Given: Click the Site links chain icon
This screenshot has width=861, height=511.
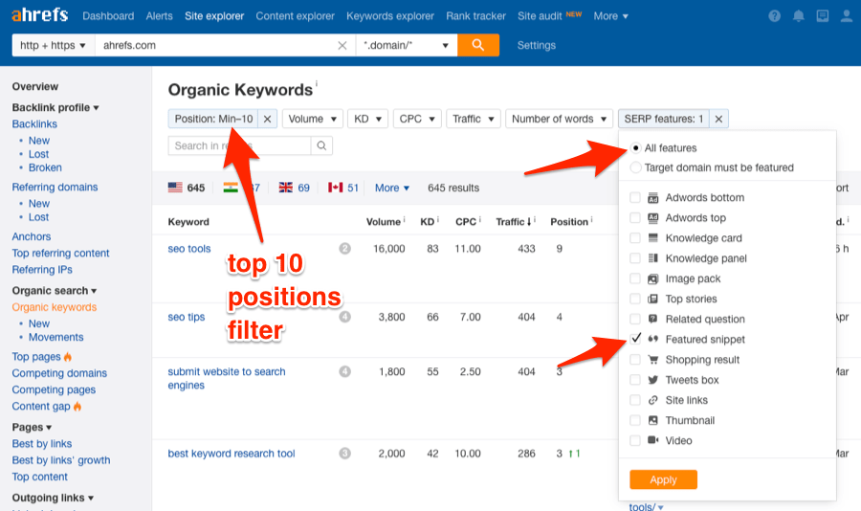Looking at the screenshot, I should [652, 400].
